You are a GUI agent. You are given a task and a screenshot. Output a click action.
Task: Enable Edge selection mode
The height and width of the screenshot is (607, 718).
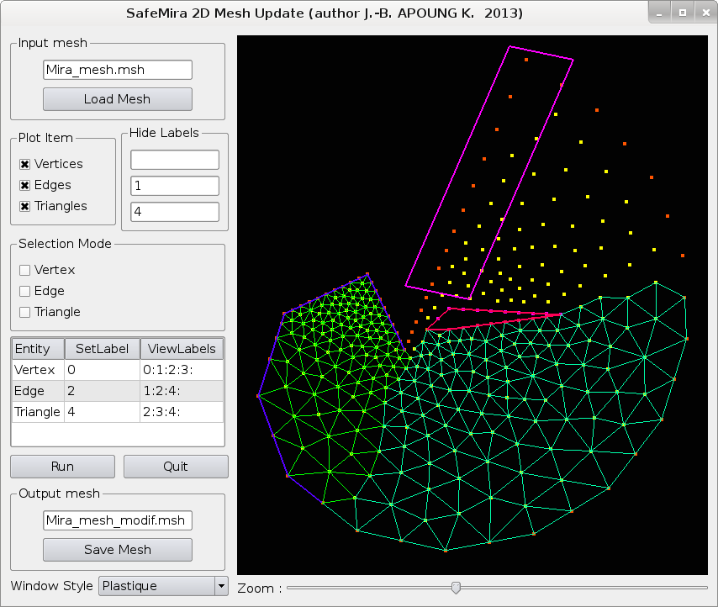(25, 292)
